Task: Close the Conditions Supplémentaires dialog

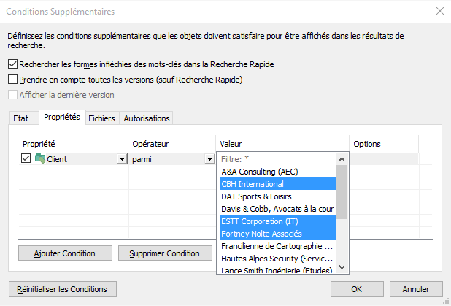Action: pyautogui.click(x=439, y=11)
